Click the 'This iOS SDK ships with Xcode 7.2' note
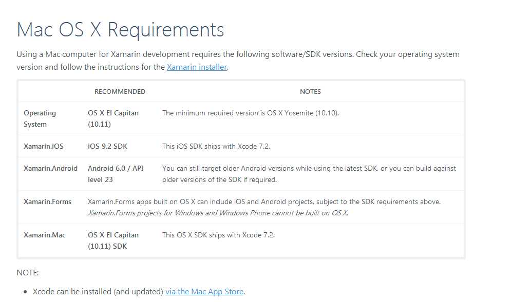Screen dimensions: 530x302 pos(216,146)
